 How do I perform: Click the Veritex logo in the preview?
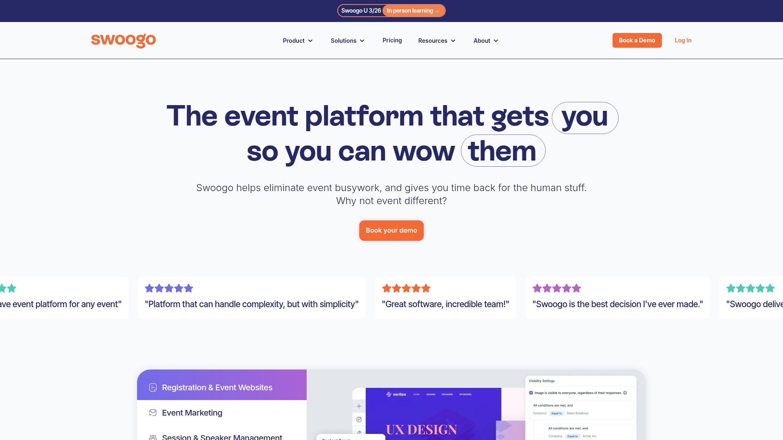pos(396,394)
